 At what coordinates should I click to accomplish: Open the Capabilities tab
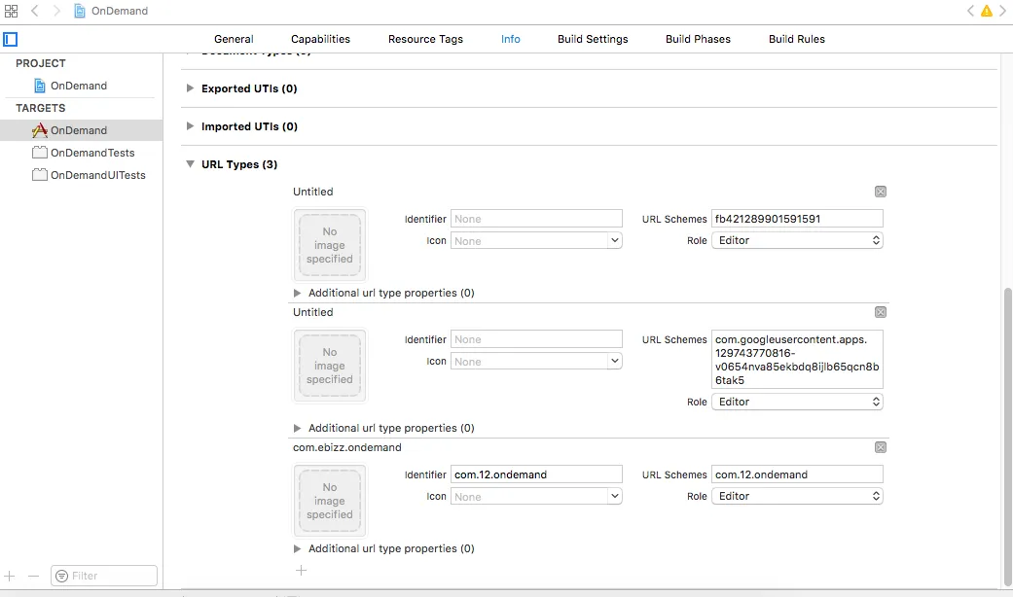(x=320, y=39)
